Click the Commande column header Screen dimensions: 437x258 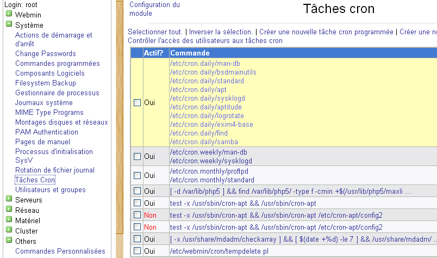(190, 53)
